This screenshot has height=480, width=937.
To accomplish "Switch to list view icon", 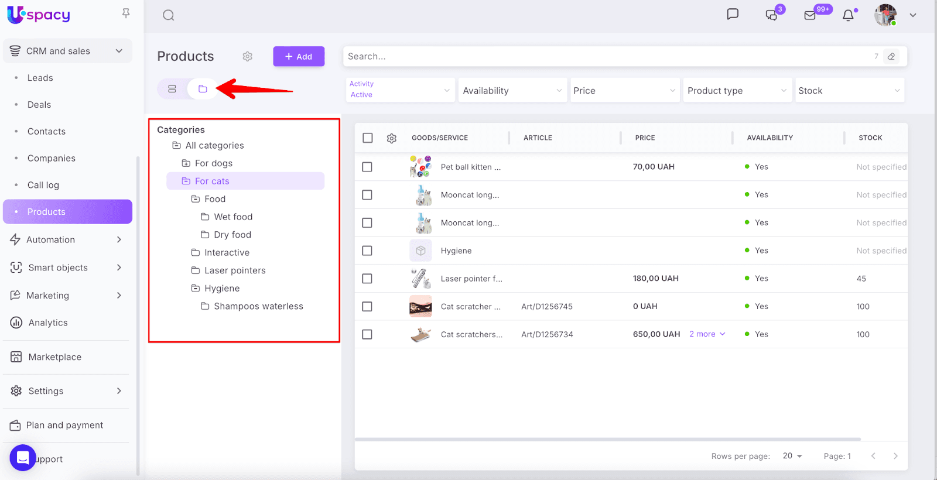I will click(172, 89).
